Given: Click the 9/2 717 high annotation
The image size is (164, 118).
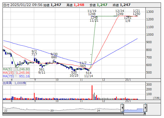Looking at the screenshot, I should coord(34,53).
